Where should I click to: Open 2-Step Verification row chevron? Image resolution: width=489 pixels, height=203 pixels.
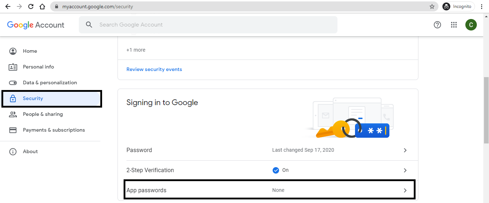[x=405, y=170]
